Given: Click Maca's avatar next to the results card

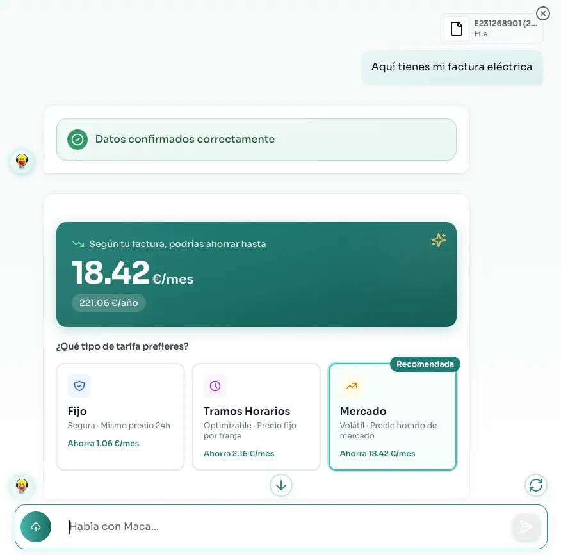Looking at the screenshot, I should pyautogui.click(x=22, y=486).
